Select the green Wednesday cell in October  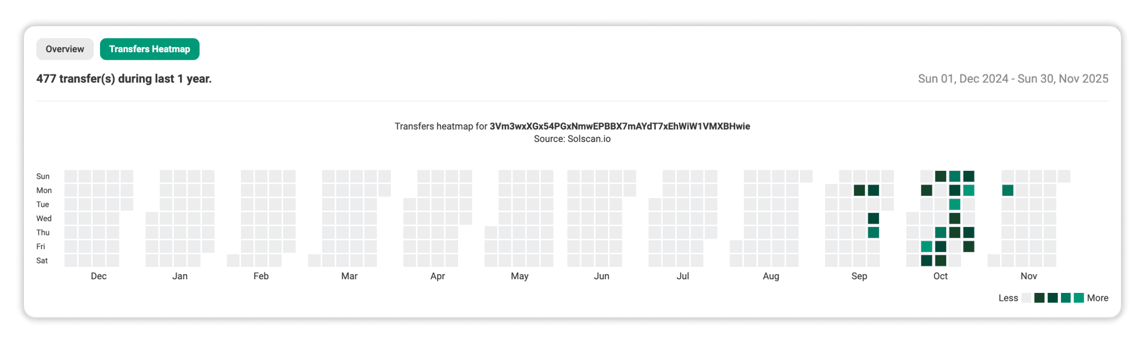(955, 219)
